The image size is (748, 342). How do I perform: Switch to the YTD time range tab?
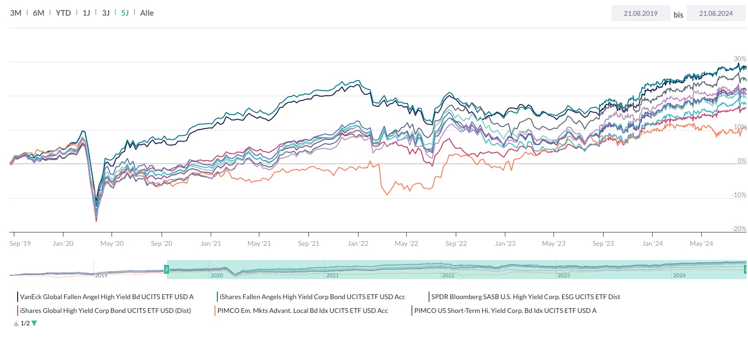pos(62,13)
